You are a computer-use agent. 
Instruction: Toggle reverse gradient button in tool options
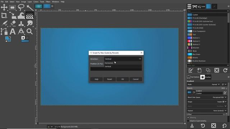[194, 92]
